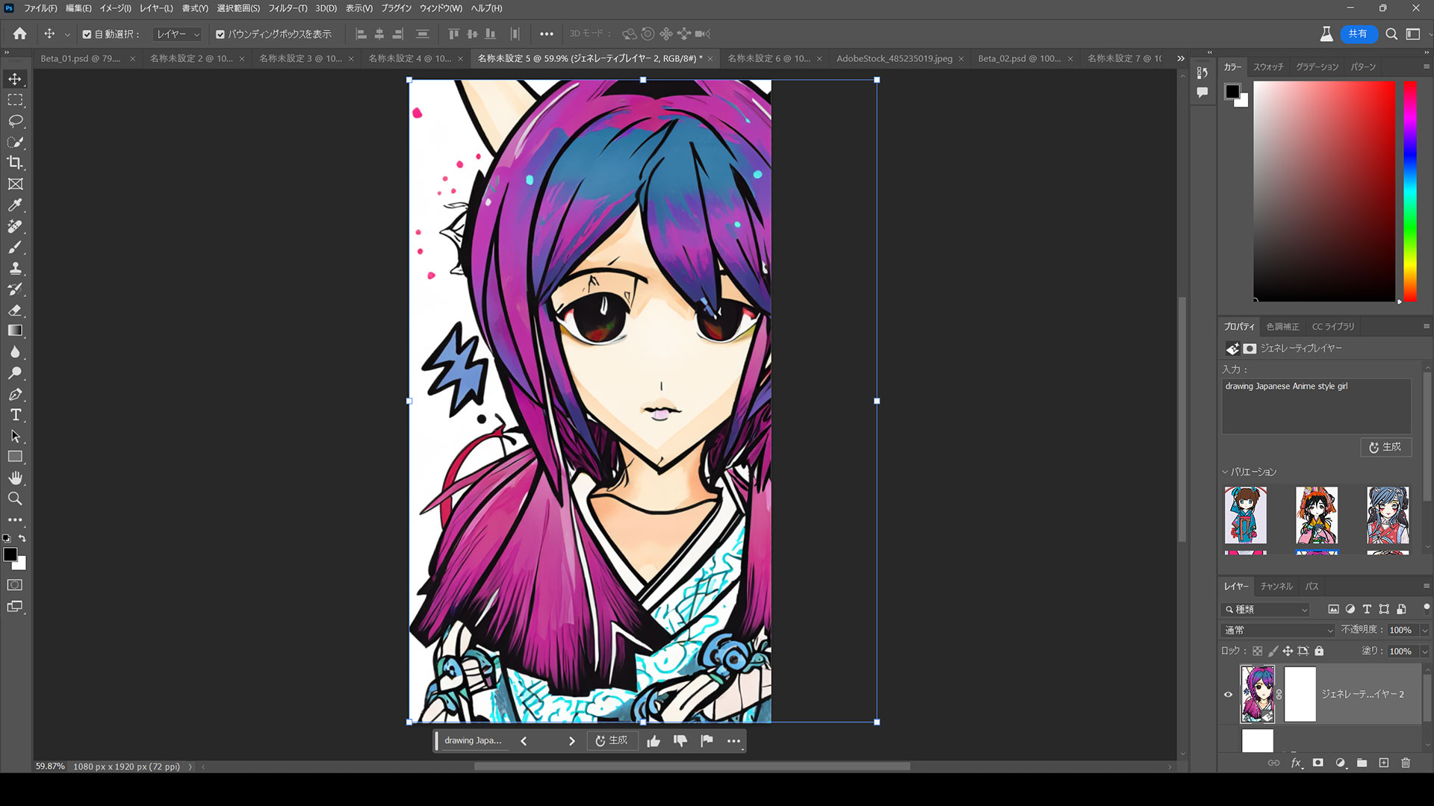The height and width of the screenshot is (806, 1434).
Task: Toggle バウンディングボックスを表示 checkbox
Action: (220, 34)
